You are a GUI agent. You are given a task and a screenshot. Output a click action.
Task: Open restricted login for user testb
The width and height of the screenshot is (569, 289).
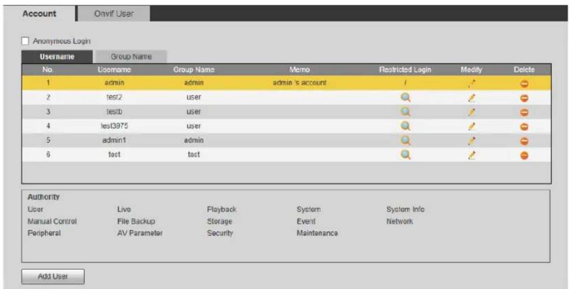(x=405, y=112)
